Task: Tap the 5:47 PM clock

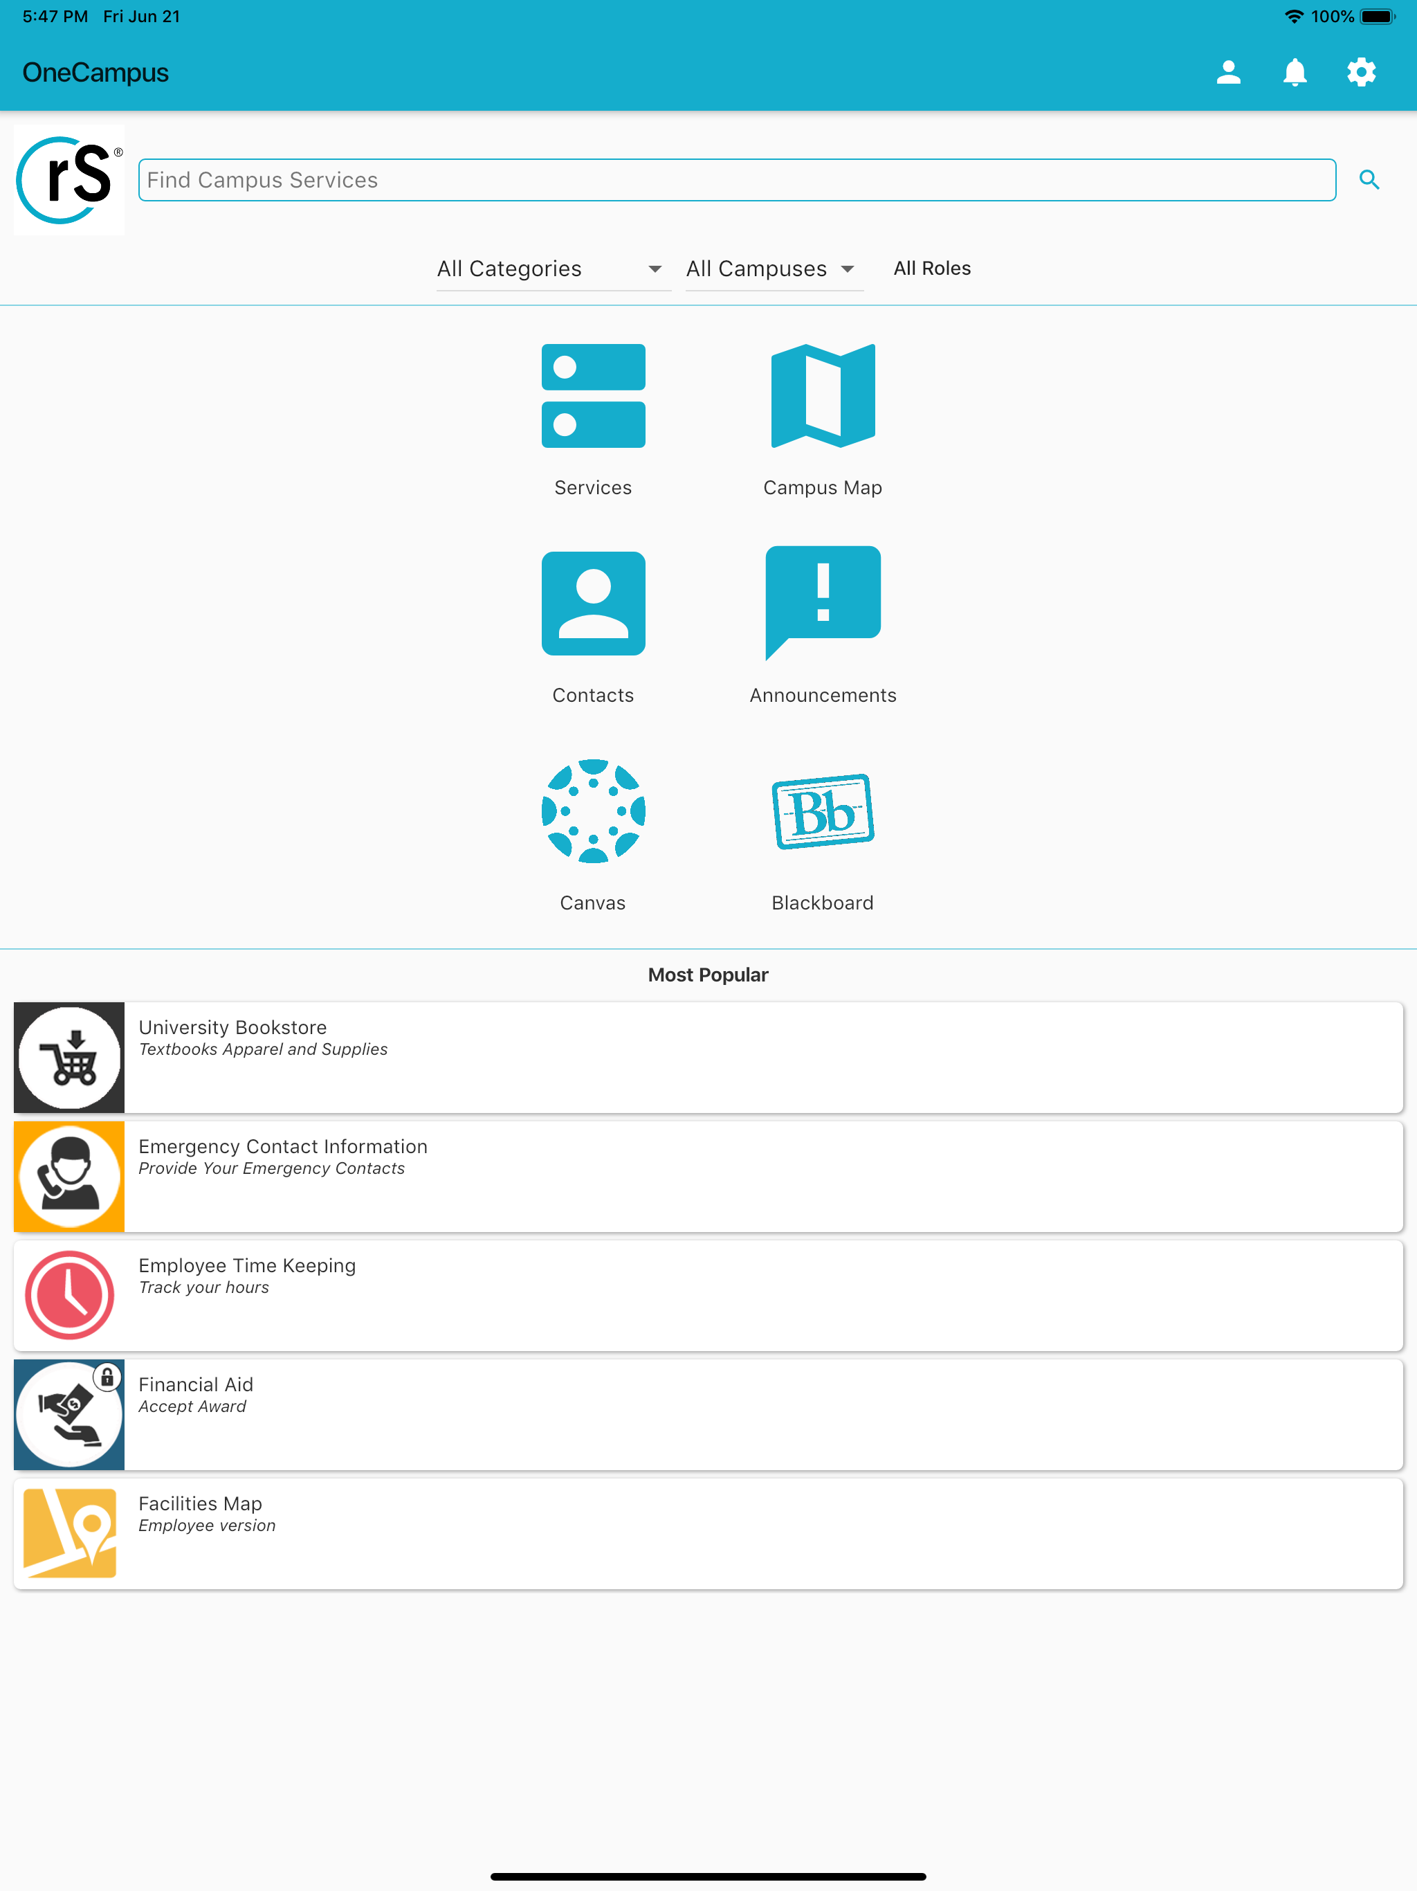Action: (x=55, y=16)
